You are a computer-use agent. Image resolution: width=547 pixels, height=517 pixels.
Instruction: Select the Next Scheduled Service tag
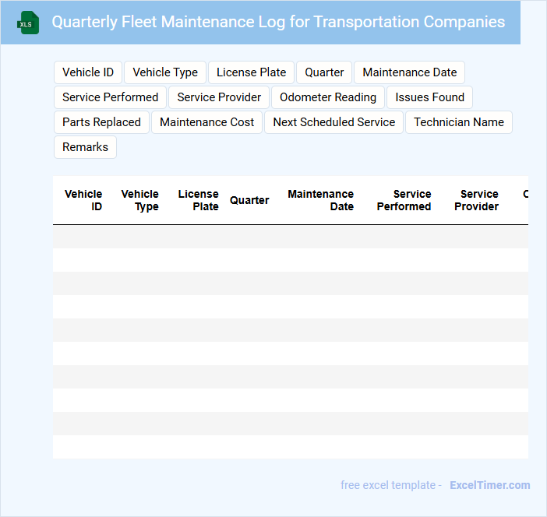333,122
